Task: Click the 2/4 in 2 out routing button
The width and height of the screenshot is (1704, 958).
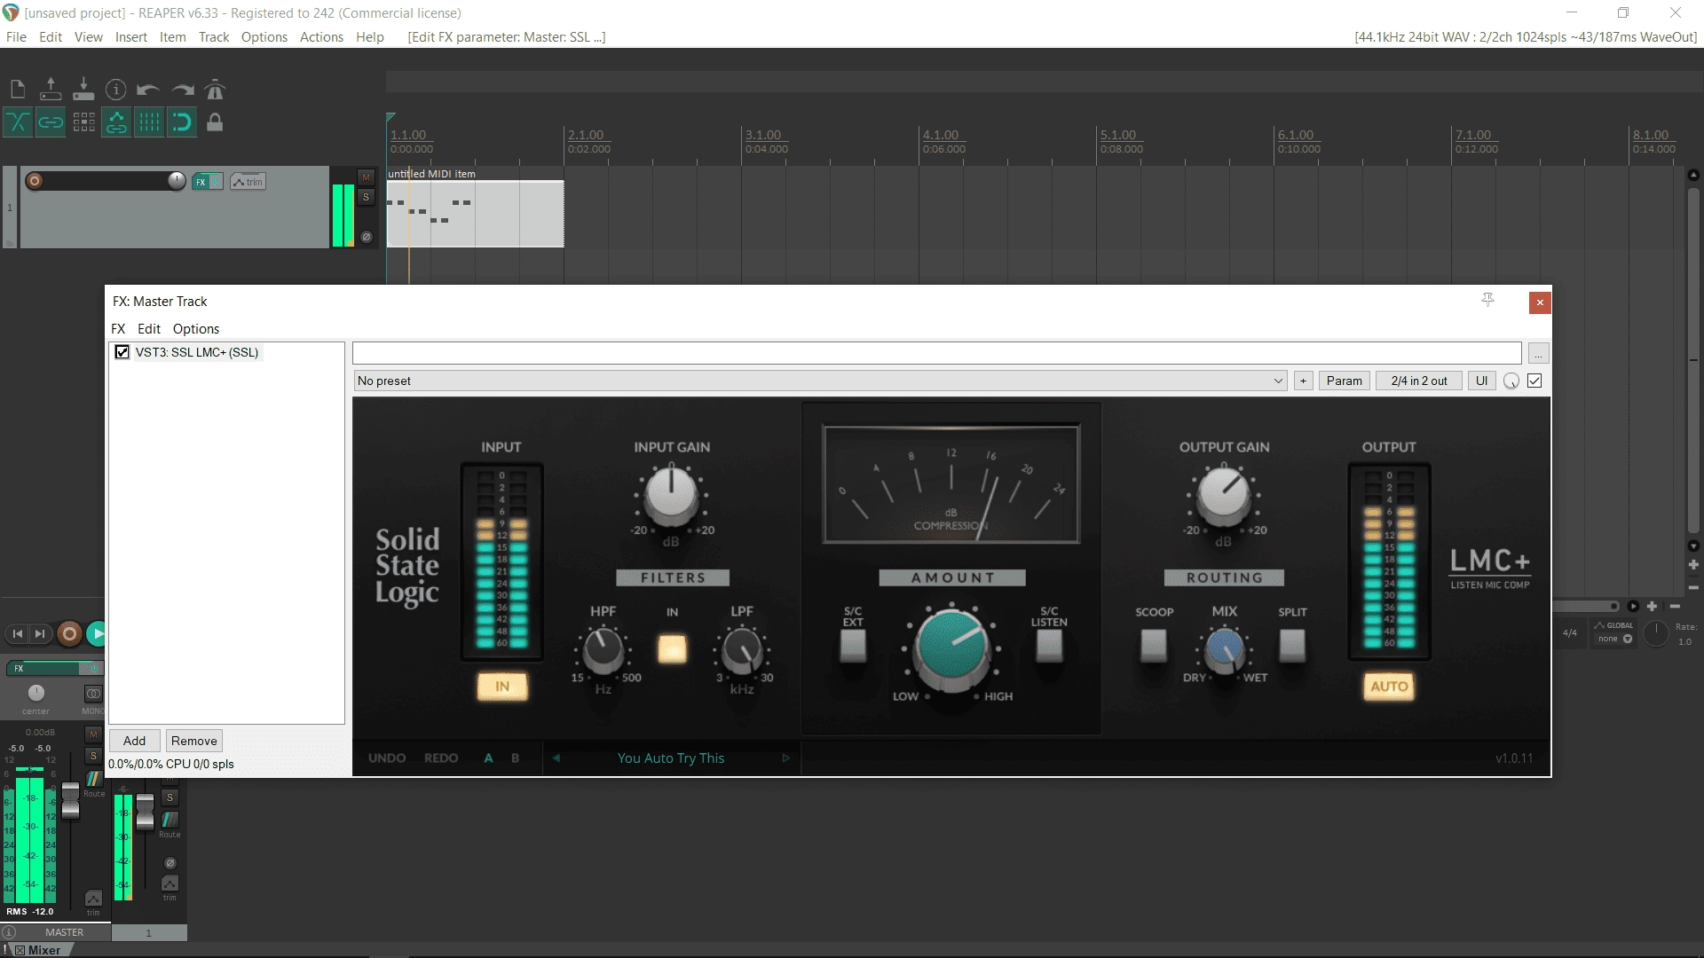Action: tap(1418, 381)
